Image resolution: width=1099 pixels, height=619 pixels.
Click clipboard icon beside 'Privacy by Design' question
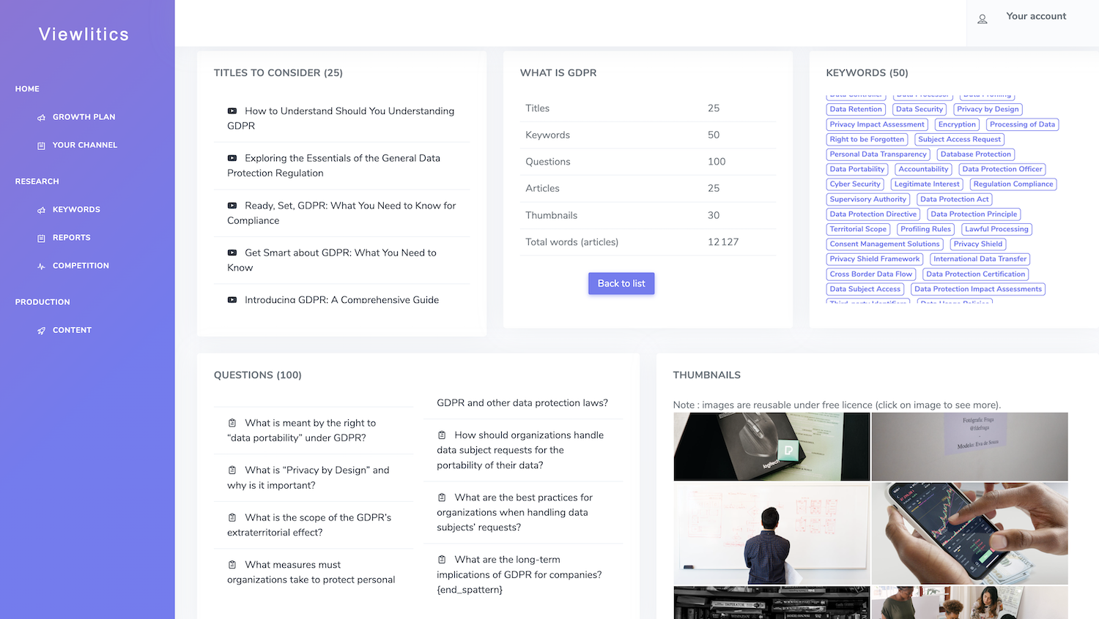232,470
